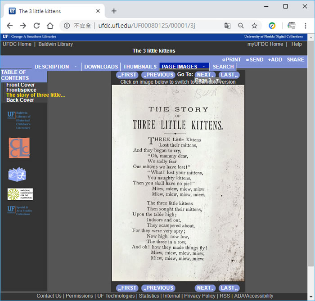Open the orange CLC logo link
This screenshot has width=315, height=301.
pos(19,148)
